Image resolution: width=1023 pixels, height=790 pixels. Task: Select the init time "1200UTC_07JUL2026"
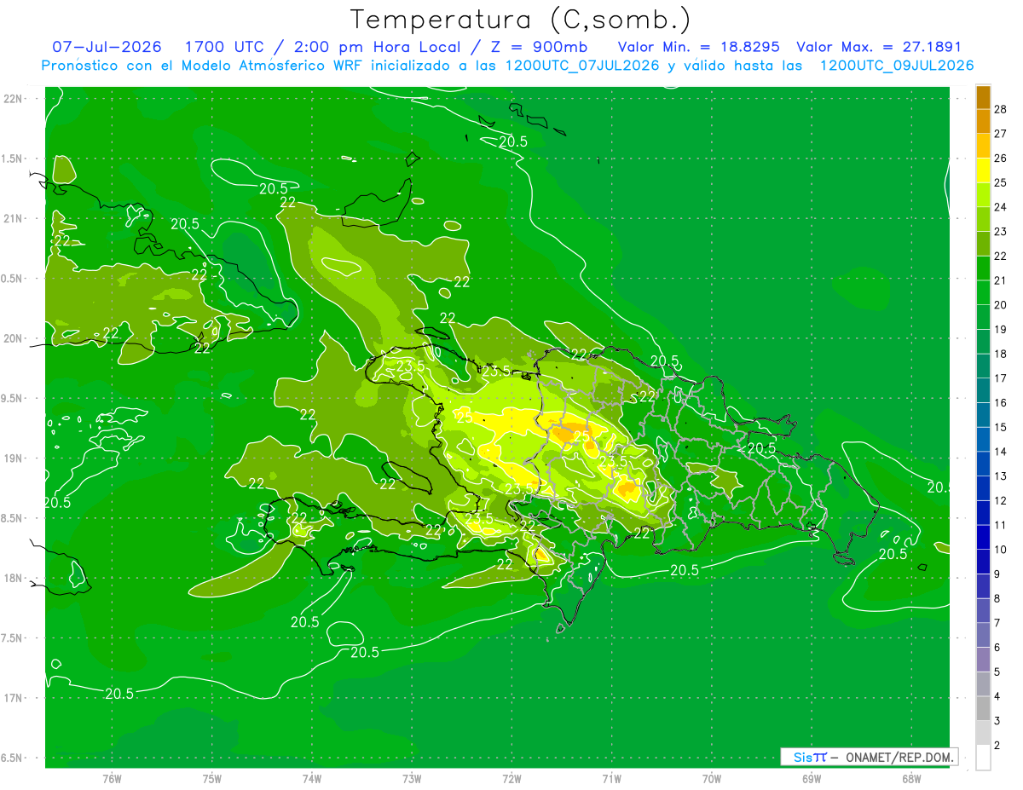[582, 66]
